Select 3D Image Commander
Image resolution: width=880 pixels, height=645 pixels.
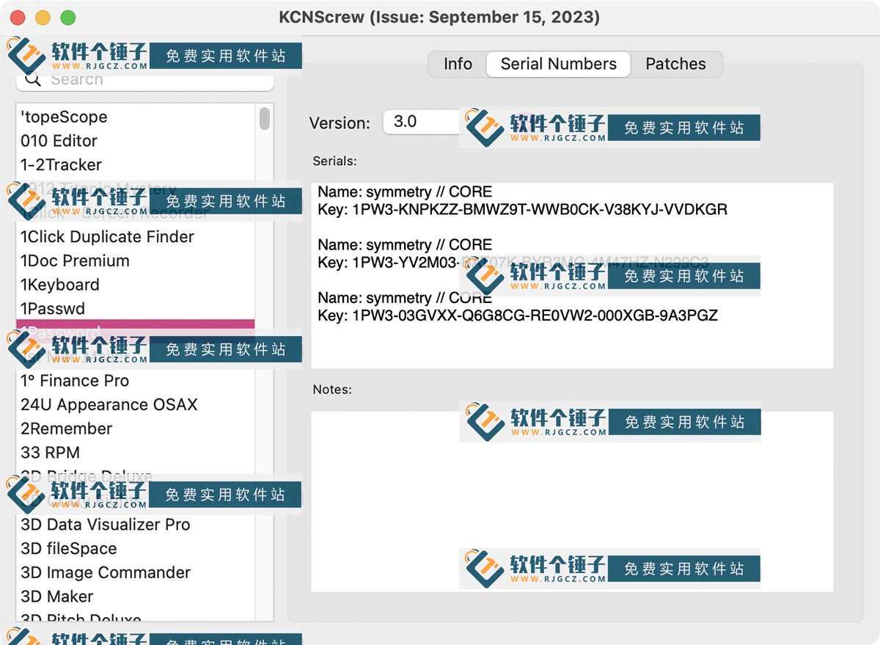136,572
